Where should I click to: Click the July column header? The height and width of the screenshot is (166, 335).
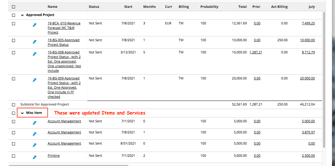312,7
